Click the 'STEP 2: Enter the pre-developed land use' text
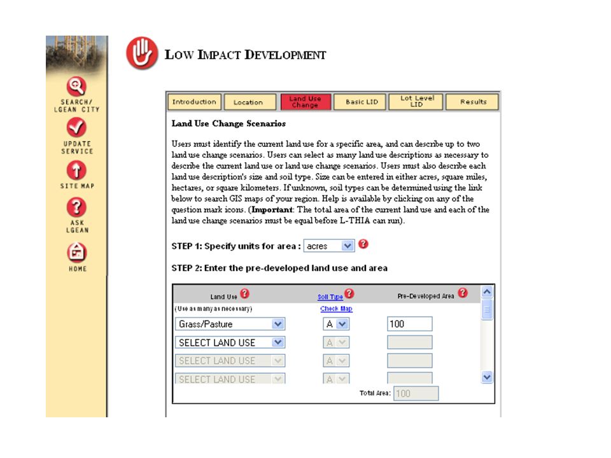Screen dimensions: 611x458 pyautogui.click(x=279, y=268)
